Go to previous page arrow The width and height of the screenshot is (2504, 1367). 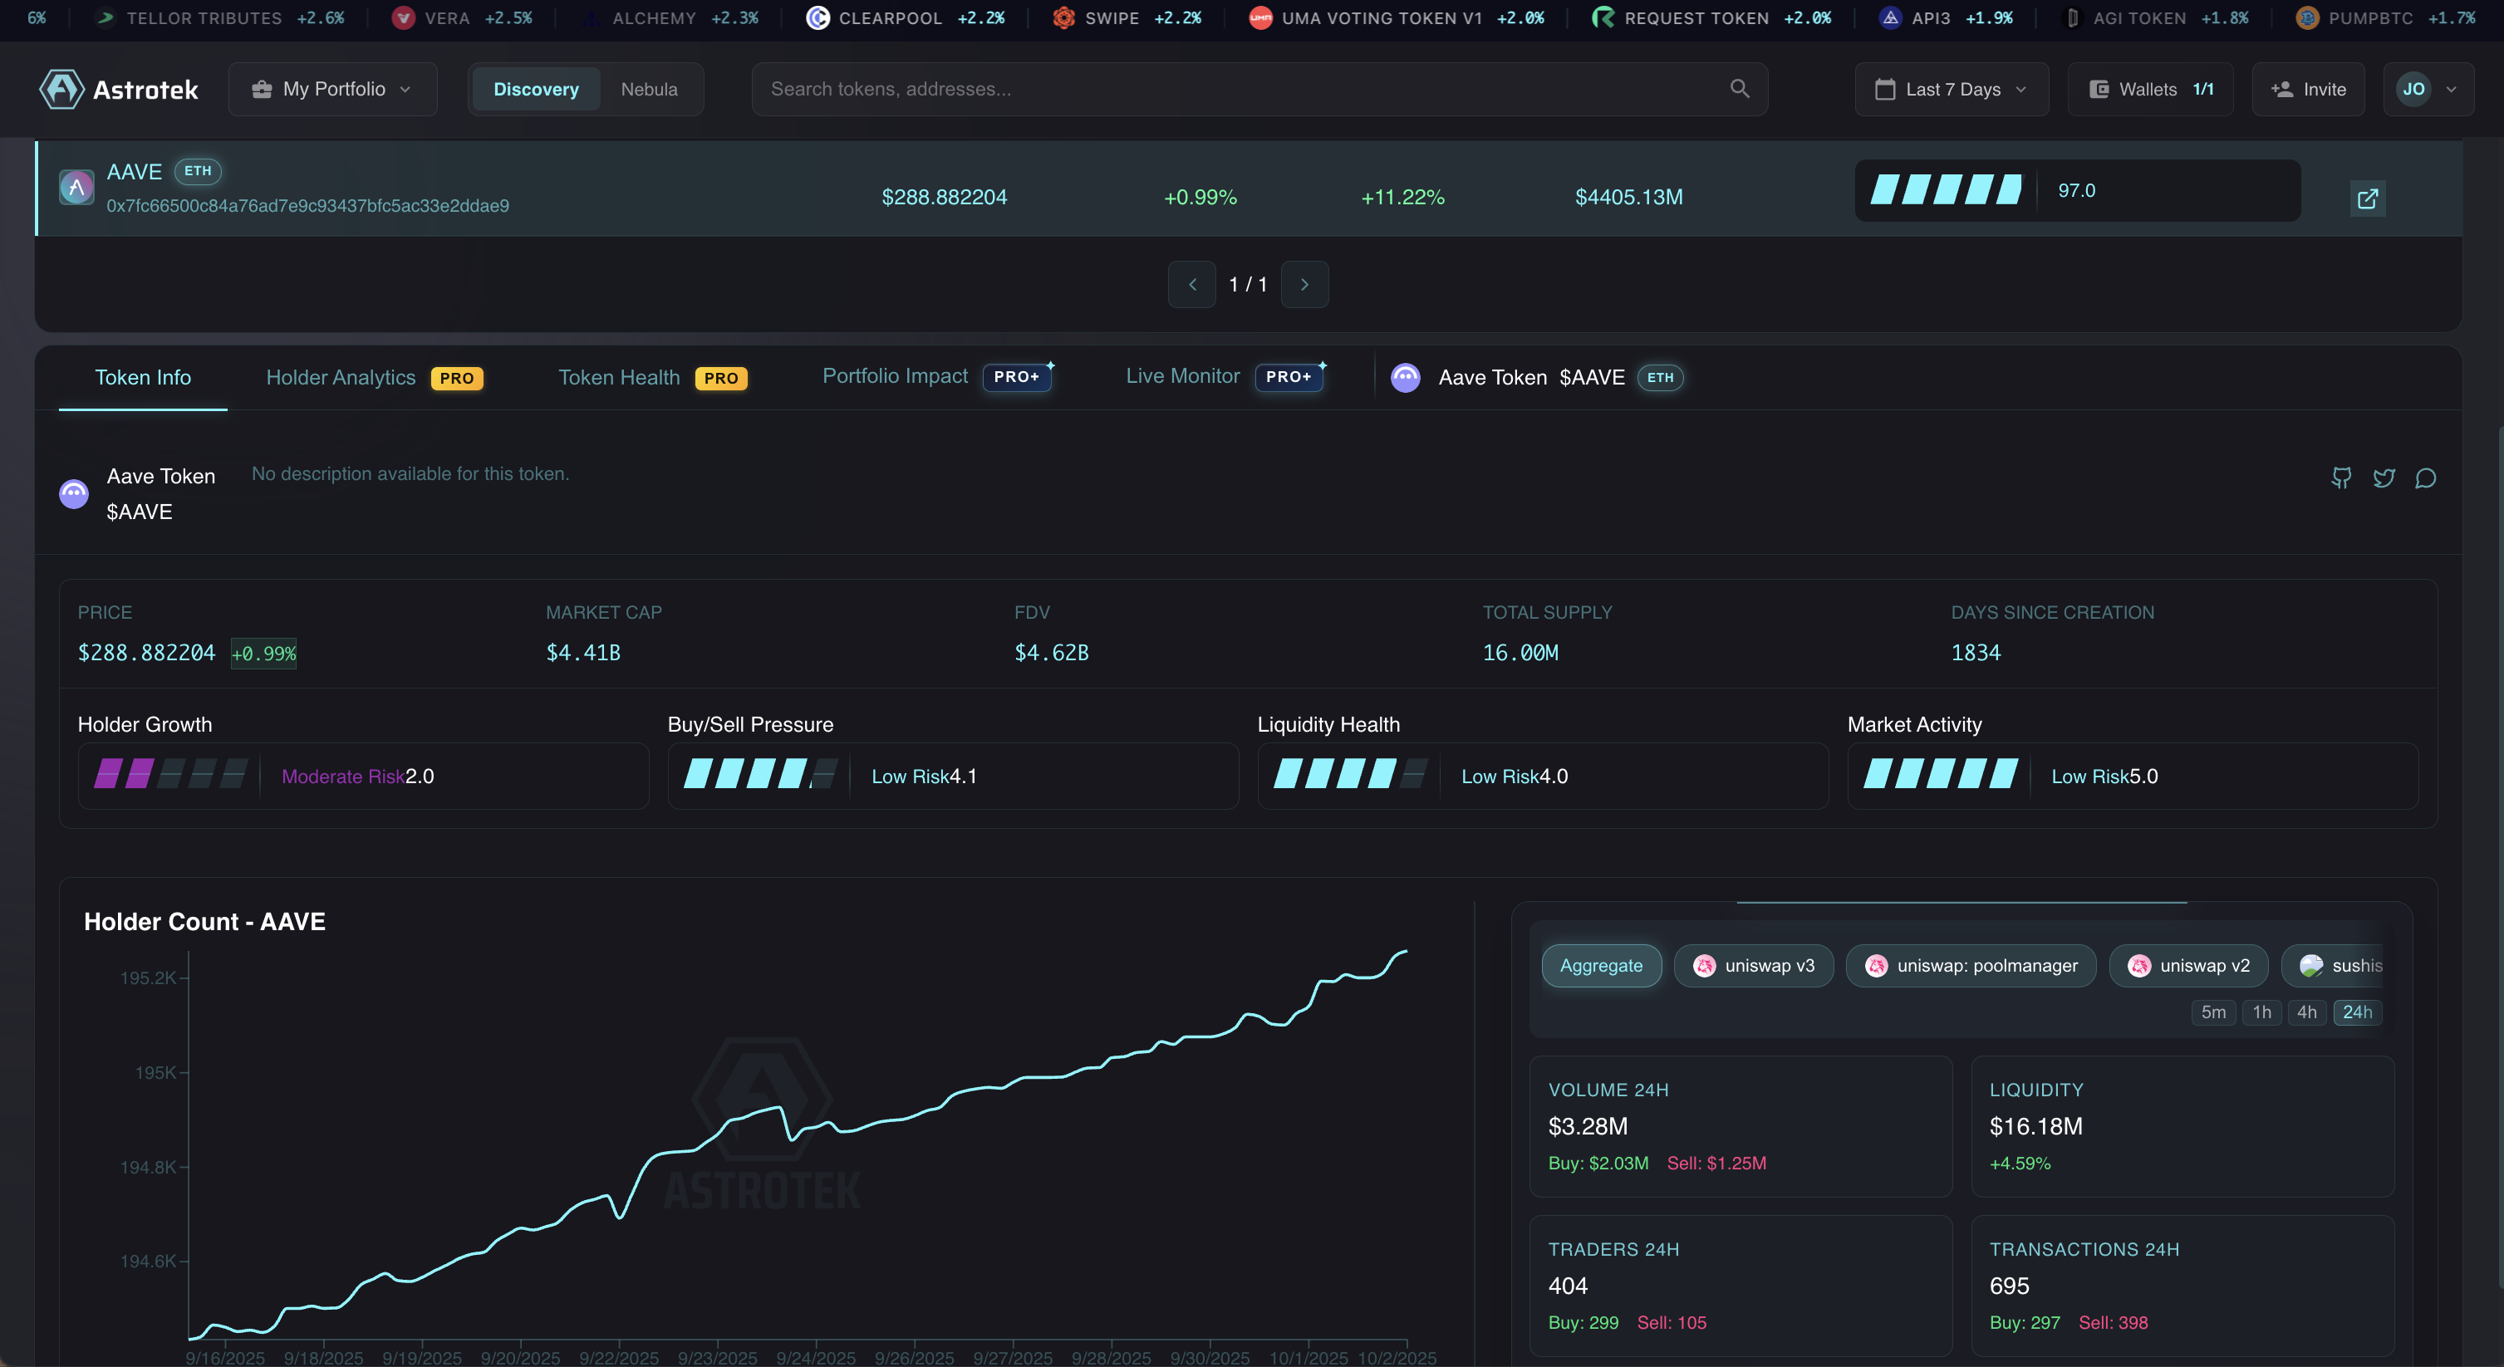1191,285
